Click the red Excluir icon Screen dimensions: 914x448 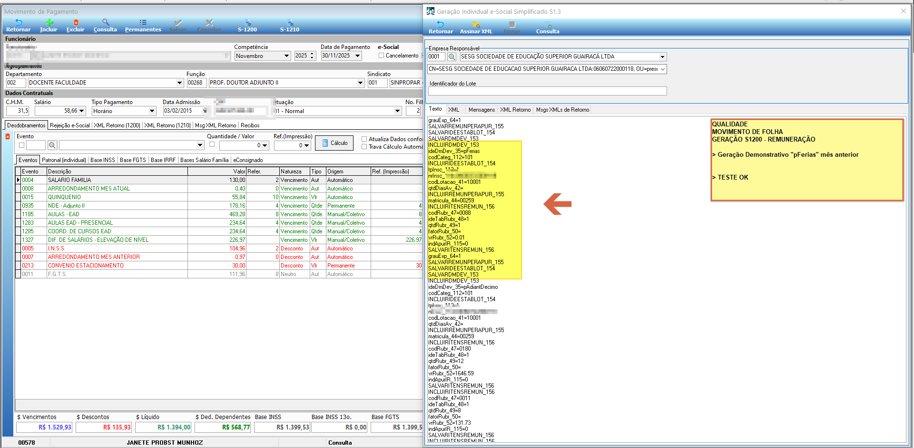coord(76,23)
